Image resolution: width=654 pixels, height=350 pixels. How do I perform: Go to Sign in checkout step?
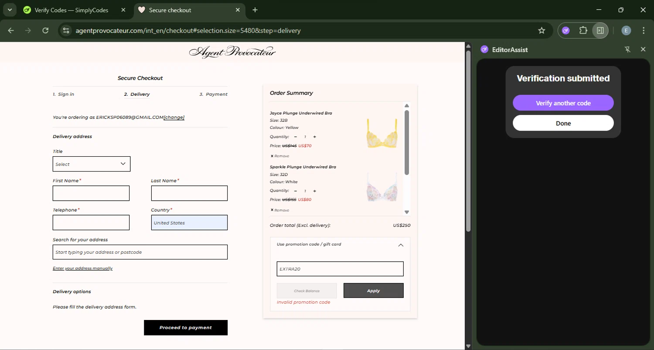[x=64, y=94]
